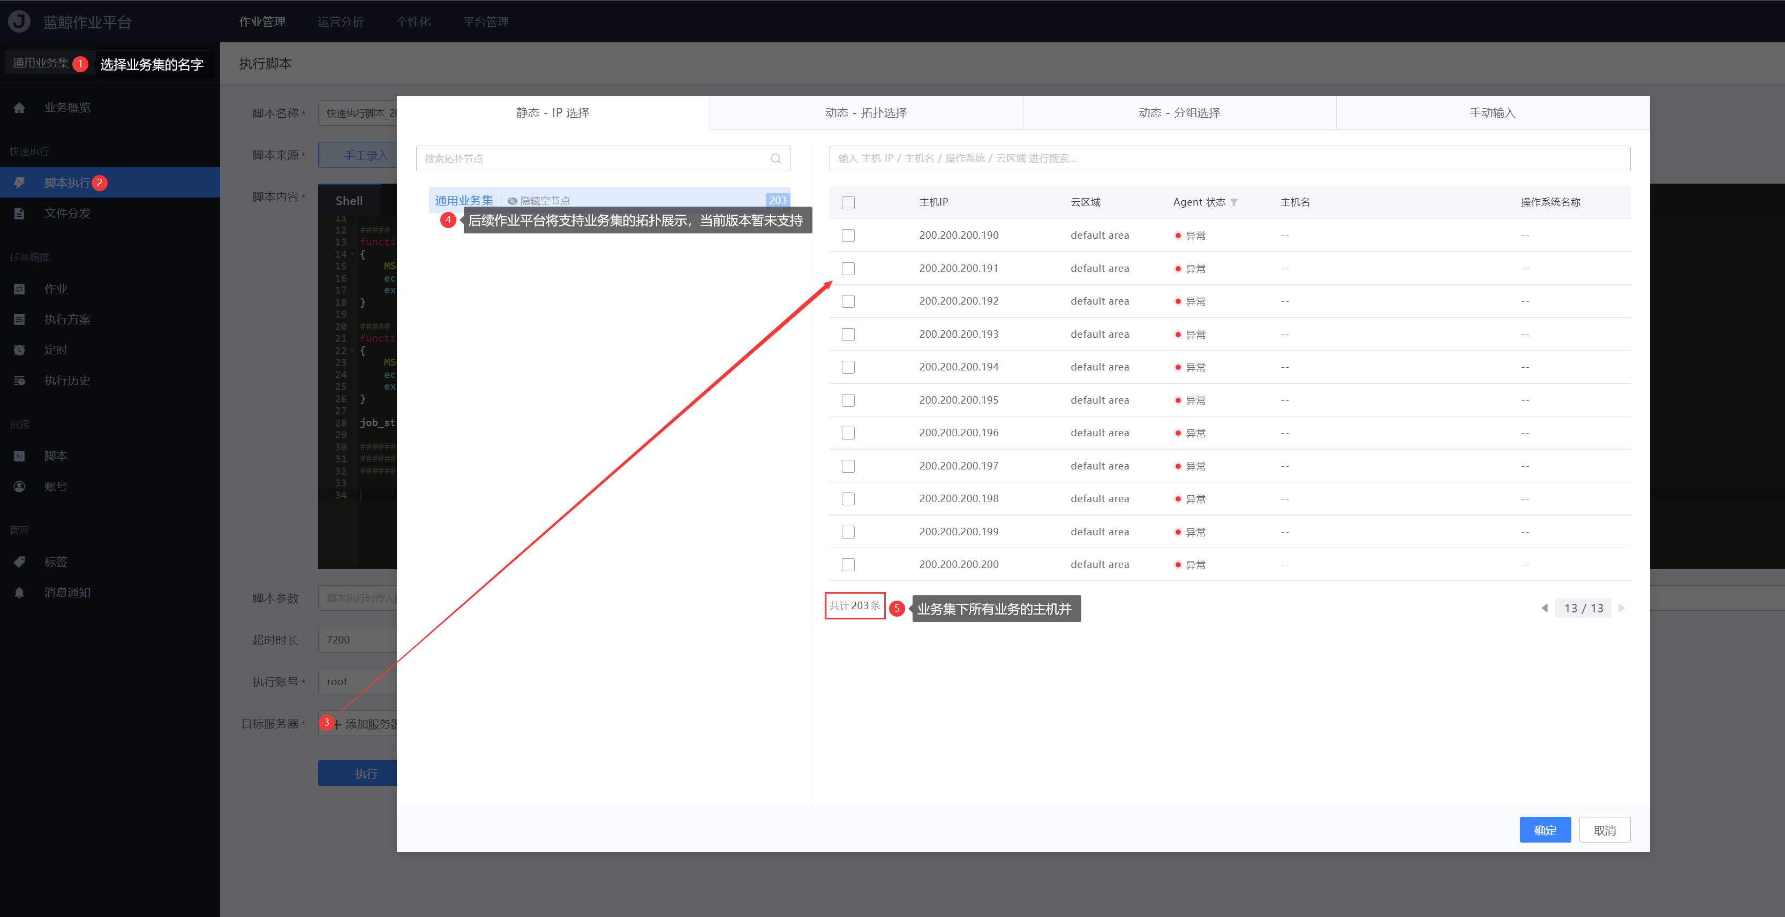Check the host 200.200.200.196 row
This screenshot has width=1785, height=917.
pos(848,433)
